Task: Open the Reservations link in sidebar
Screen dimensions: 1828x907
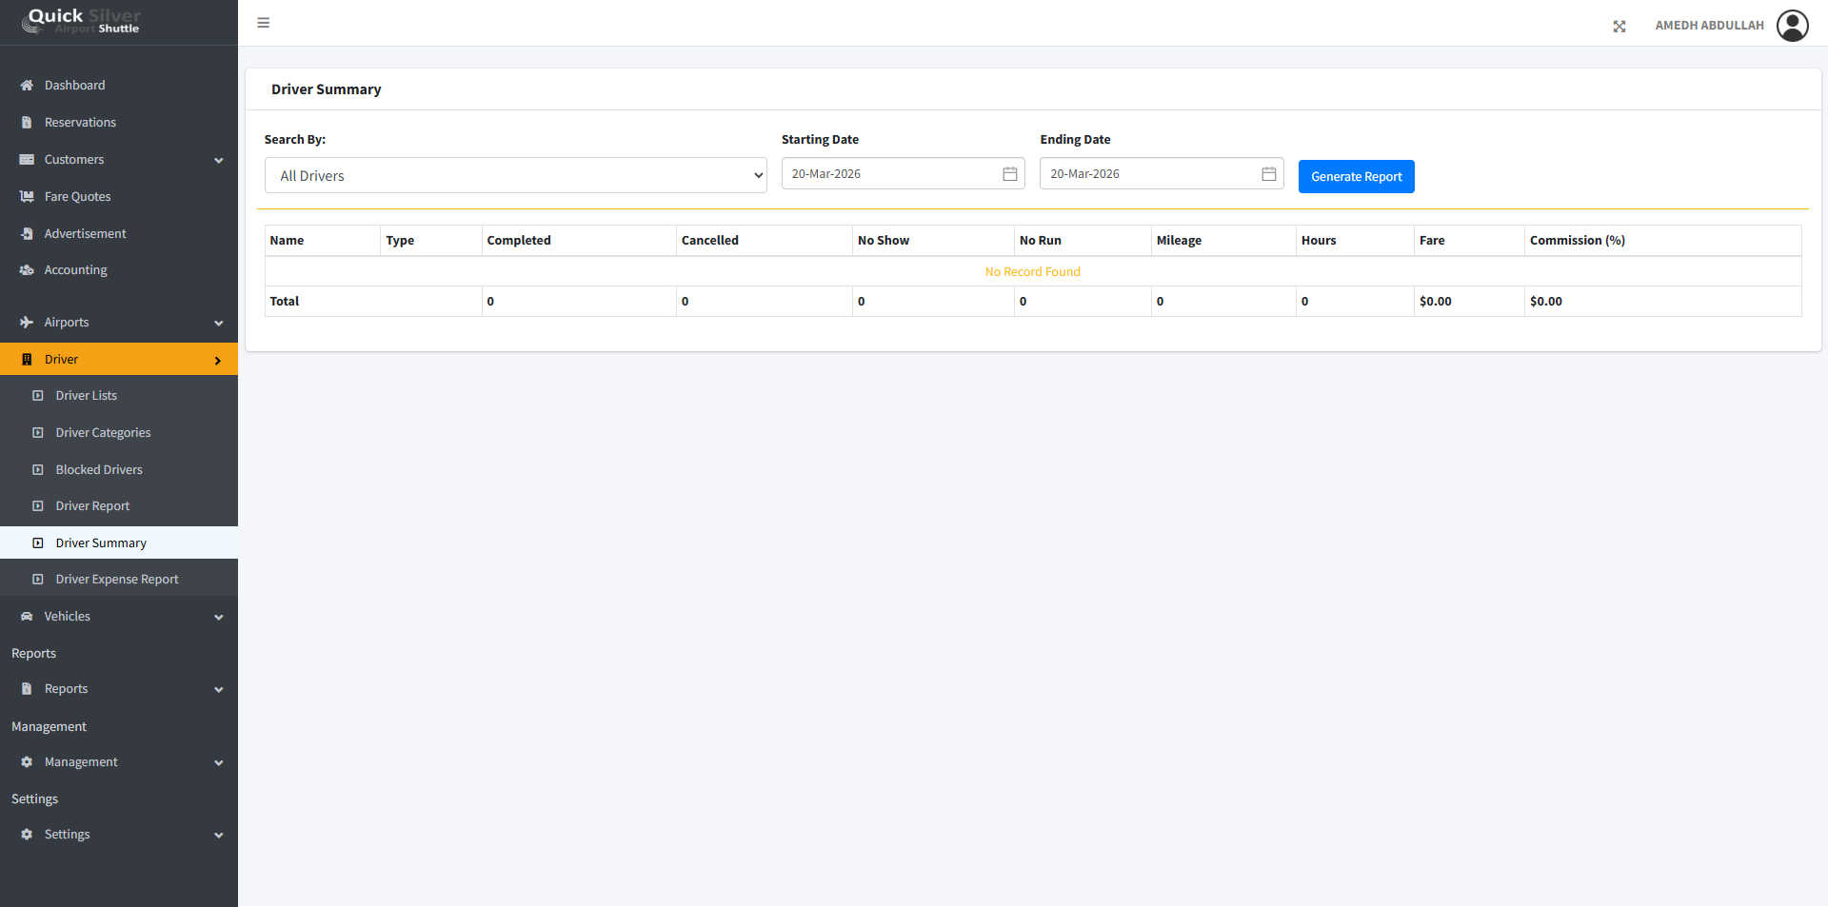Action: tap(80, 123)
